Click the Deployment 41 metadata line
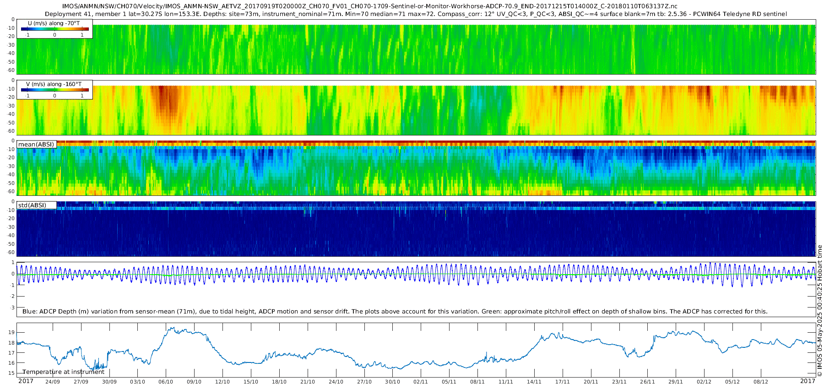824x389 pixels. 416,14
